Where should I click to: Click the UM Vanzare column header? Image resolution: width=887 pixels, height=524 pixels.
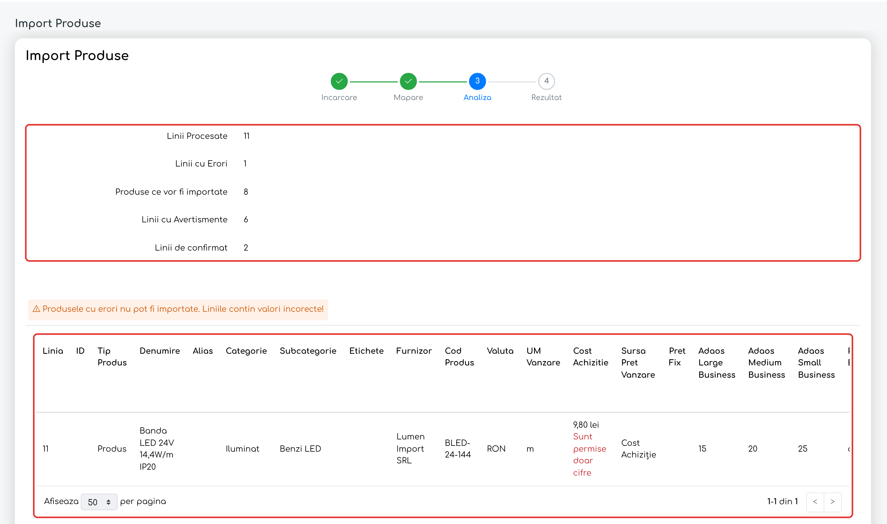pos(543,357)
